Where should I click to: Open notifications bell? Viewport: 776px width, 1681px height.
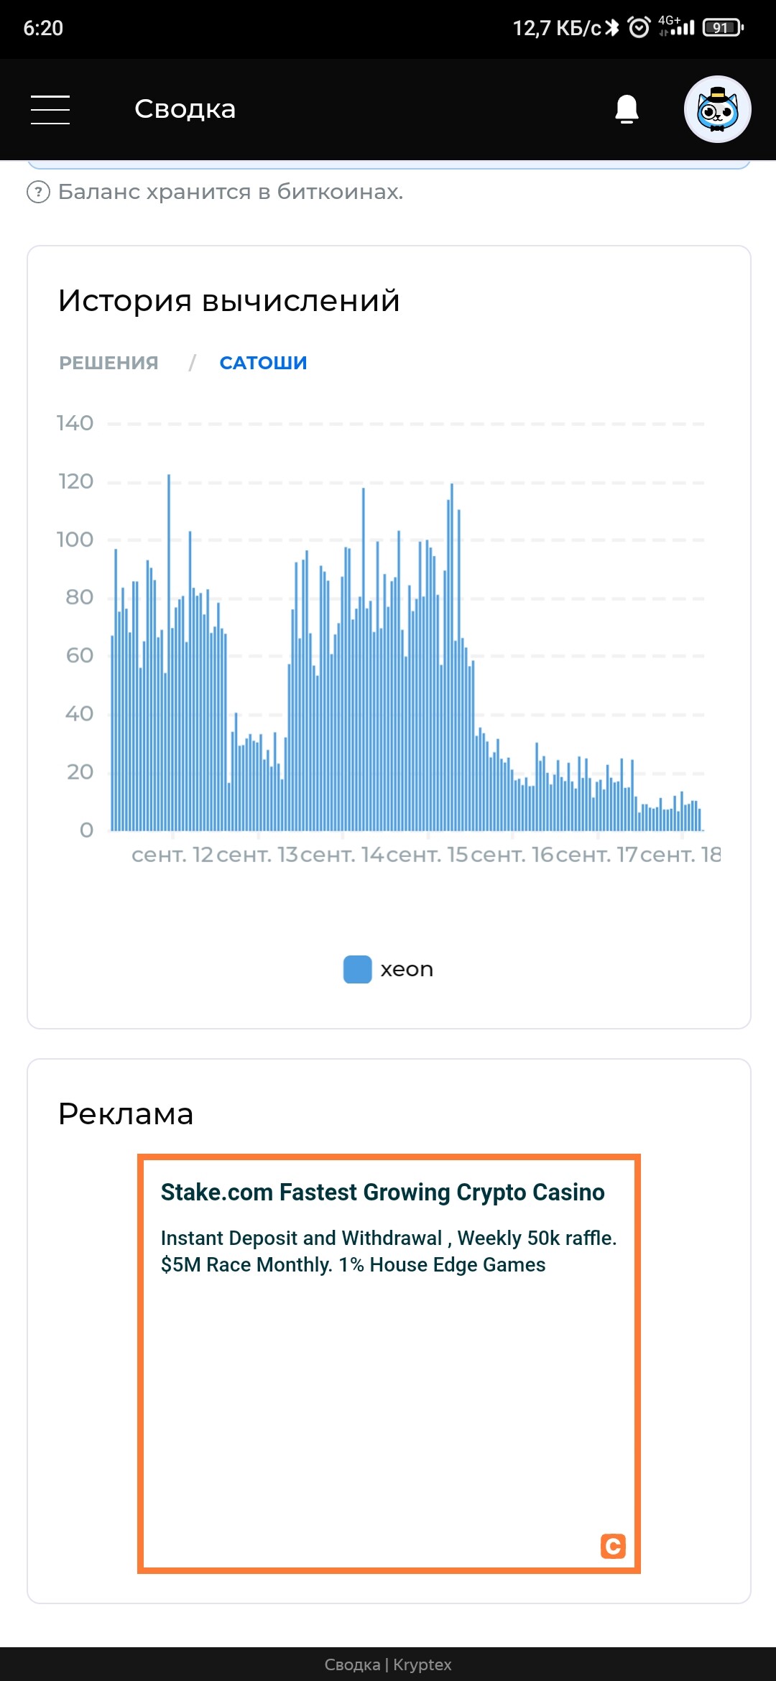[x=627, y=109]
